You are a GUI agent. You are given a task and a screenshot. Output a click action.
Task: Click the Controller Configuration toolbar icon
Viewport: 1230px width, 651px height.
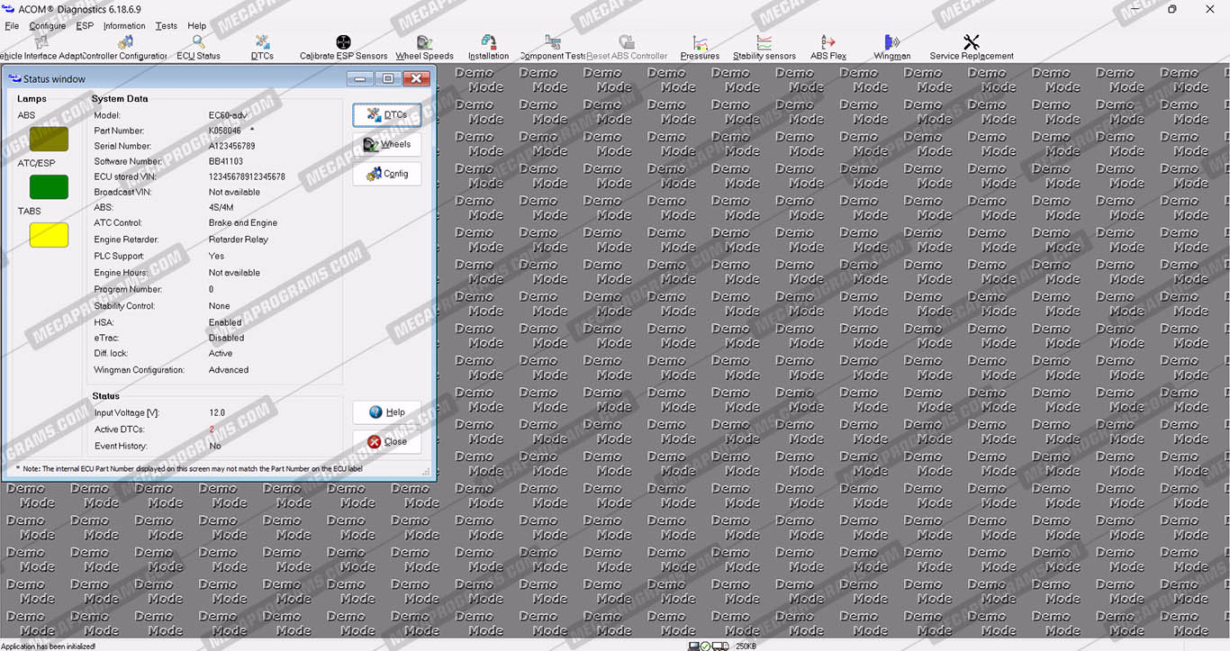pos(125,43)
